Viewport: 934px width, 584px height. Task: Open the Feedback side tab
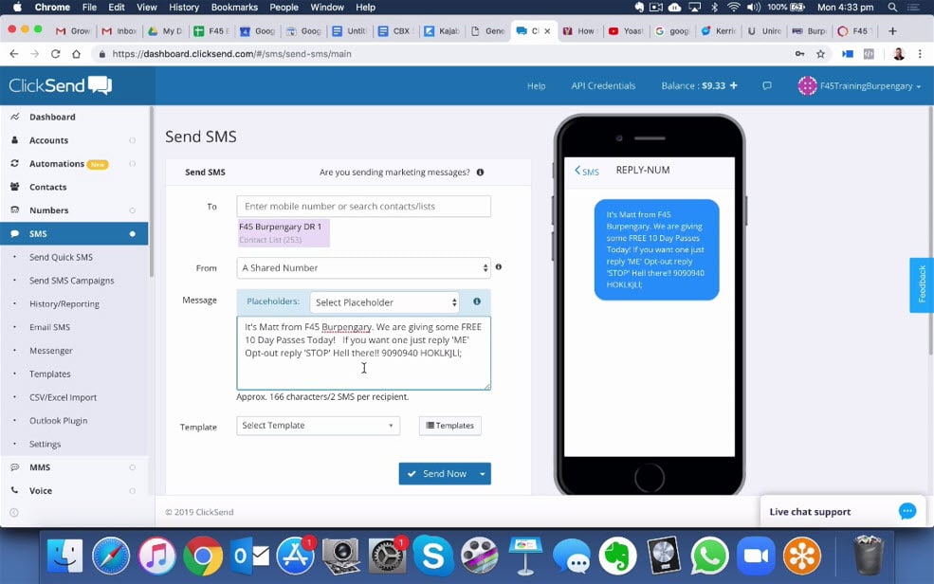pos(922,284)
